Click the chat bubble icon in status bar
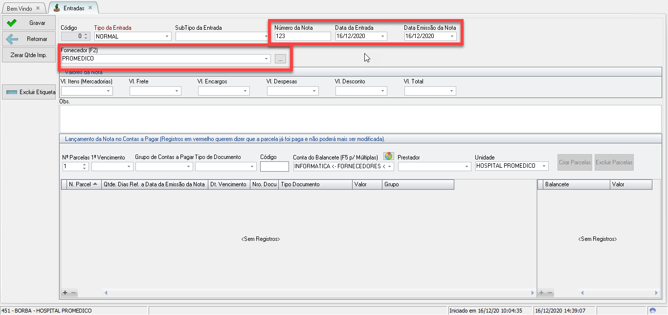Image resolution: width=668 pixels, height=315 pixels. coord(652,311)
